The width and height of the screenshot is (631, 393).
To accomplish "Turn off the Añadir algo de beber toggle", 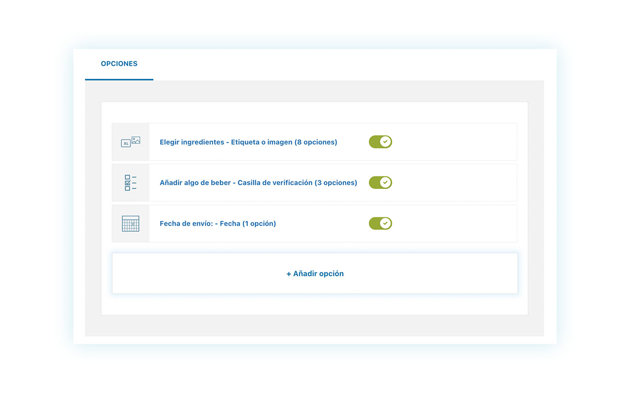I will [380, 183].
